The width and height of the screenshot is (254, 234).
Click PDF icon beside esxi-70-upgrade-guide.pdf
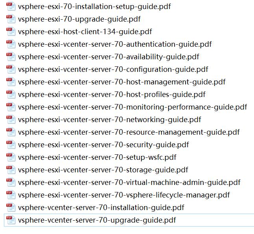(x=11, y=19)
